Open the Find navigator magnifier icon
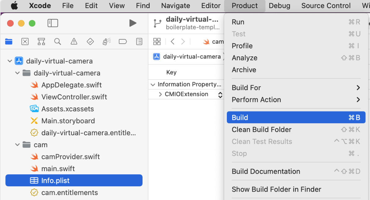The height and width of the screenshot is (200, 370). (58, 41)
